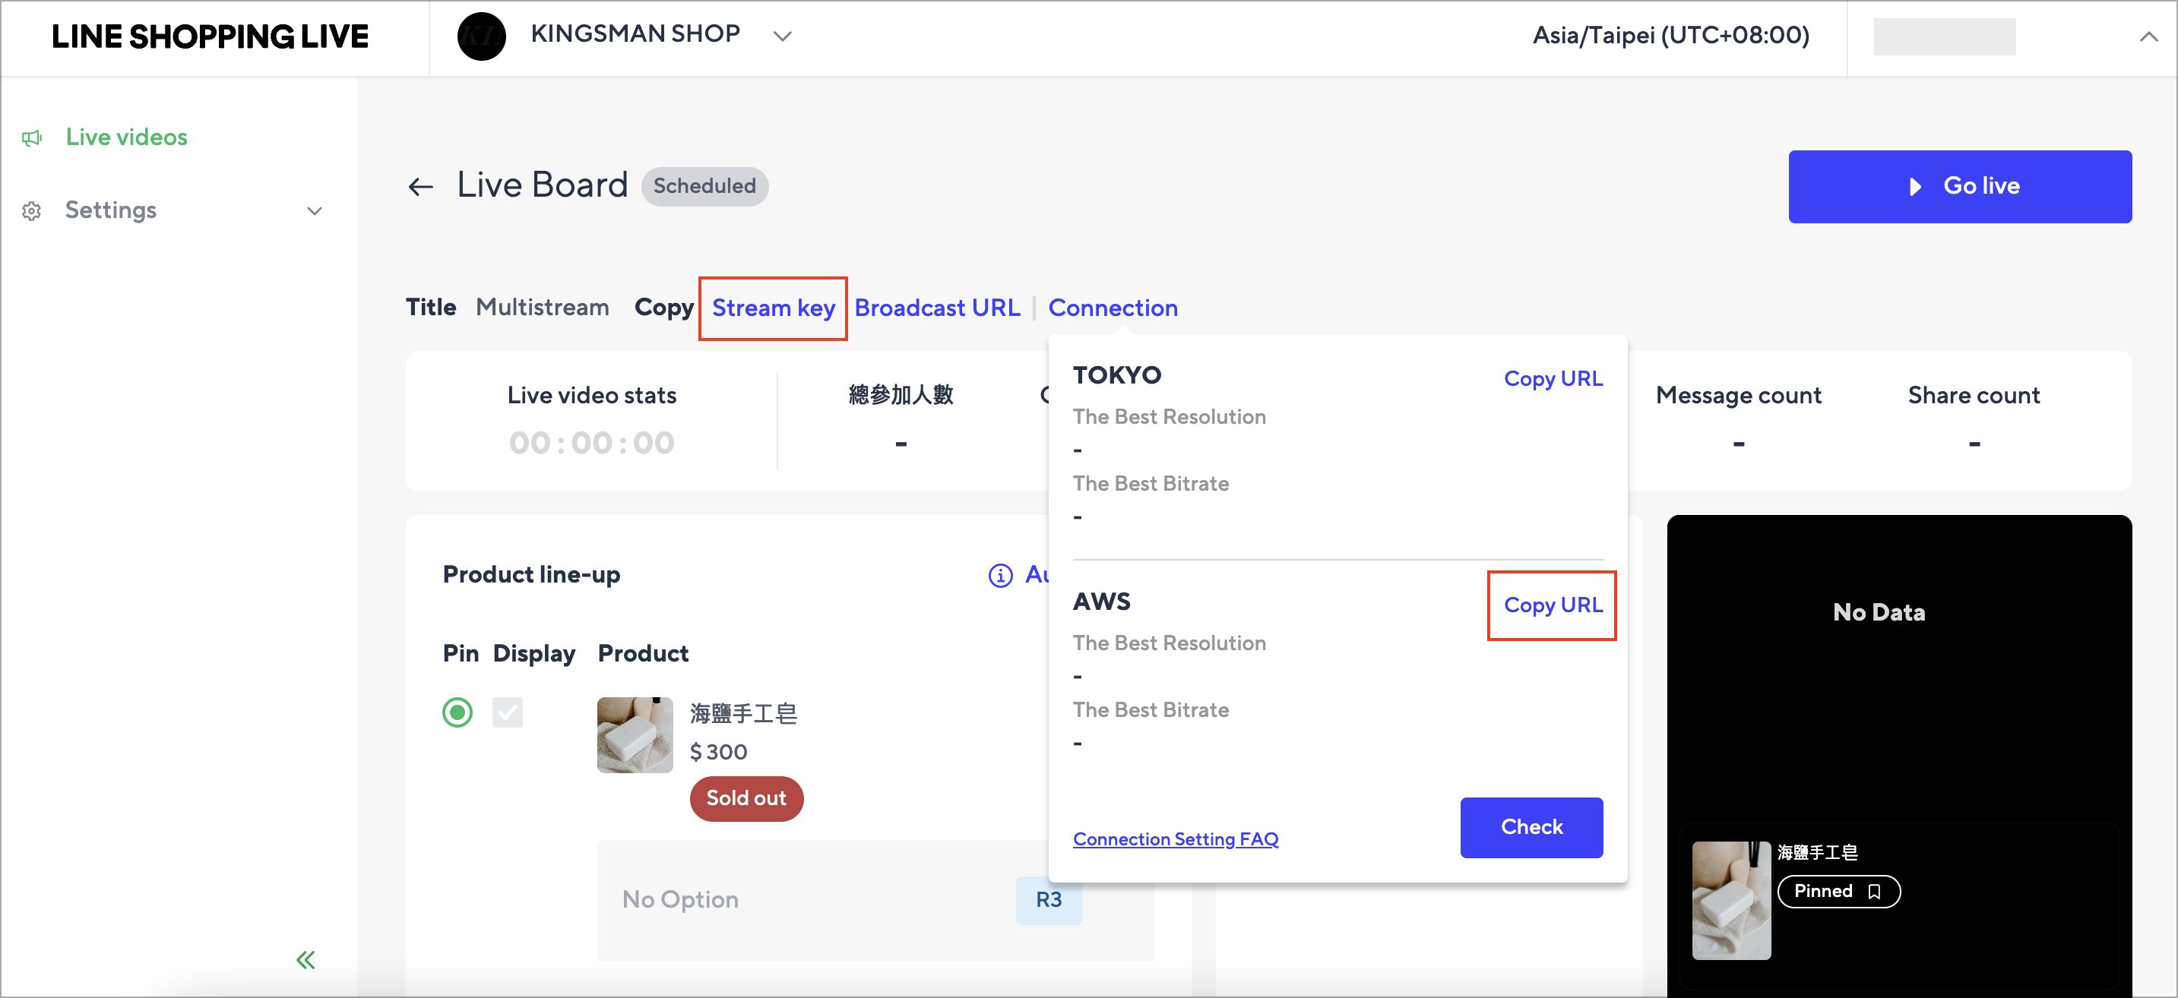2178x998 pixels.
Task: Click the 海鹽手工皂 product thumbnail in line-up
Action: 635,734
